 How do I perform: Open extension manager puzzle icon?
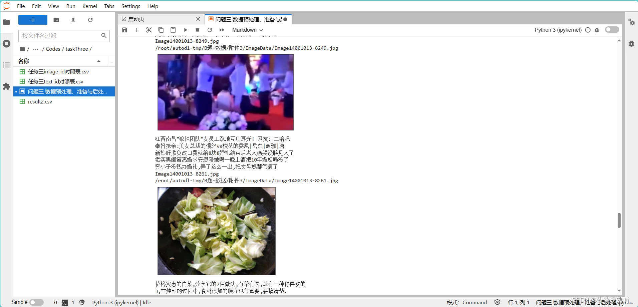point(6,86)
